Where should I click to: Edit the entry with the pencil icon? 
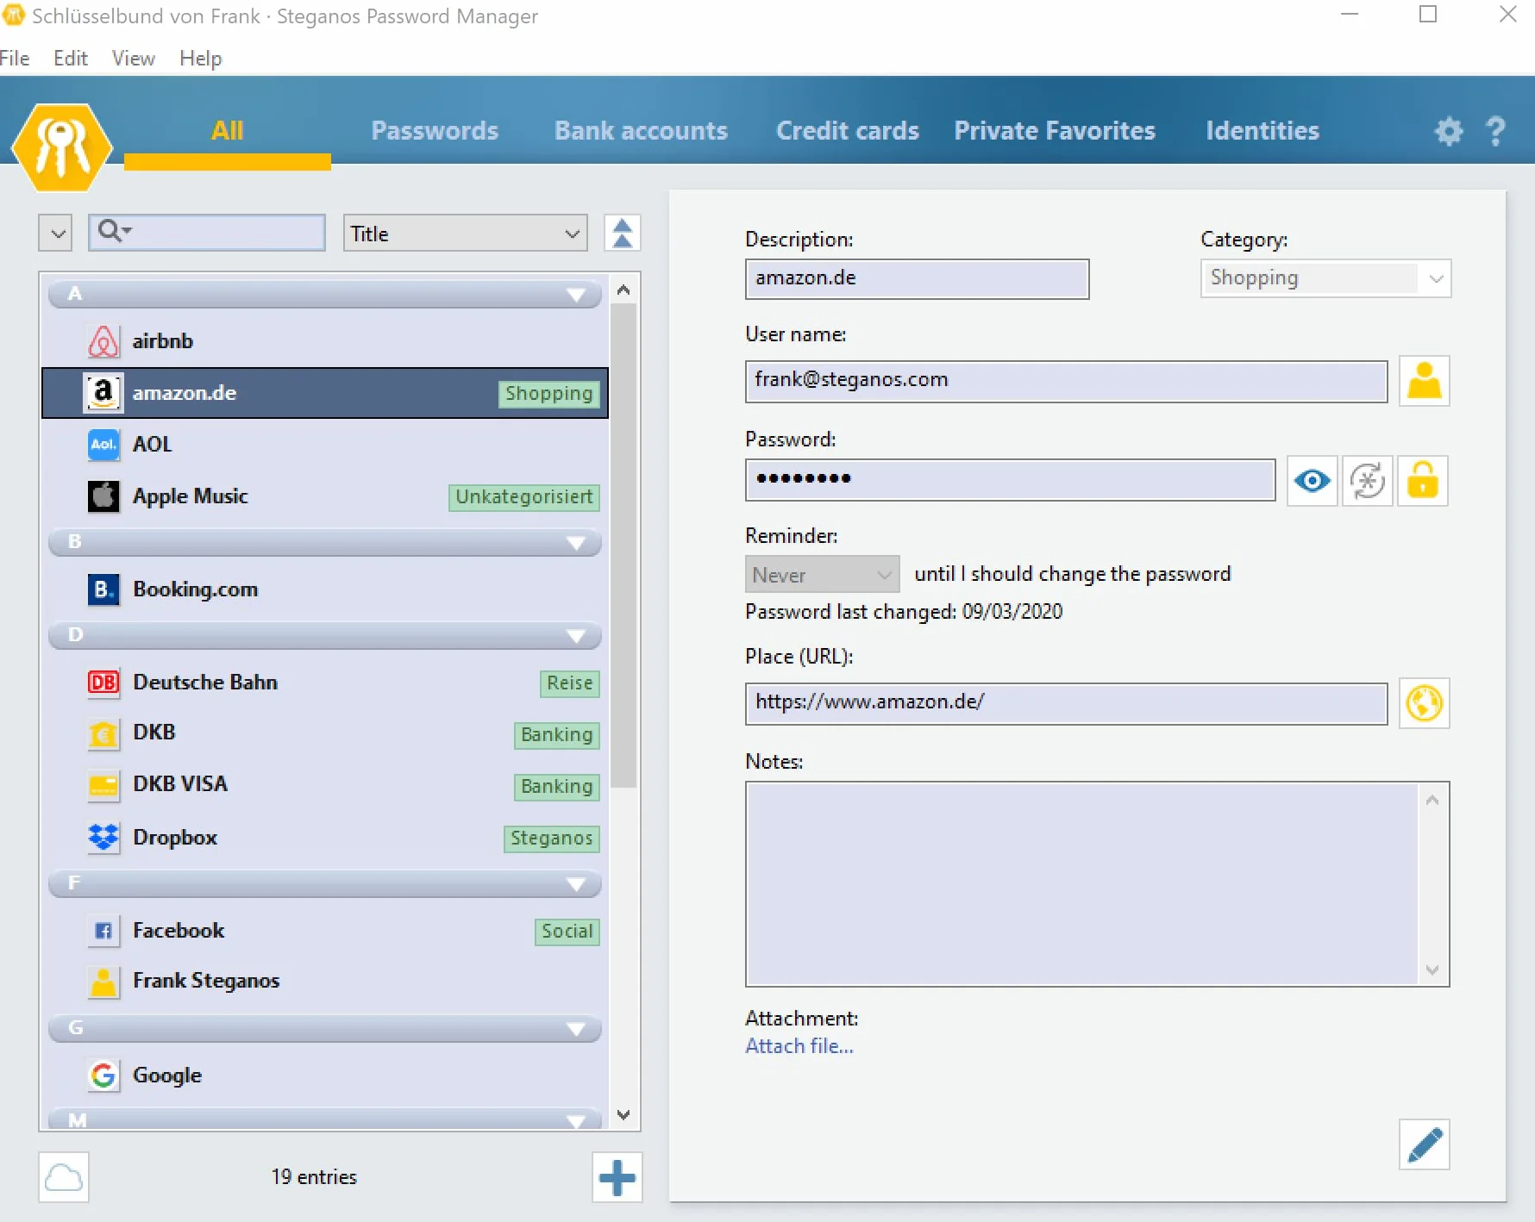(x=1424, y=1144)
